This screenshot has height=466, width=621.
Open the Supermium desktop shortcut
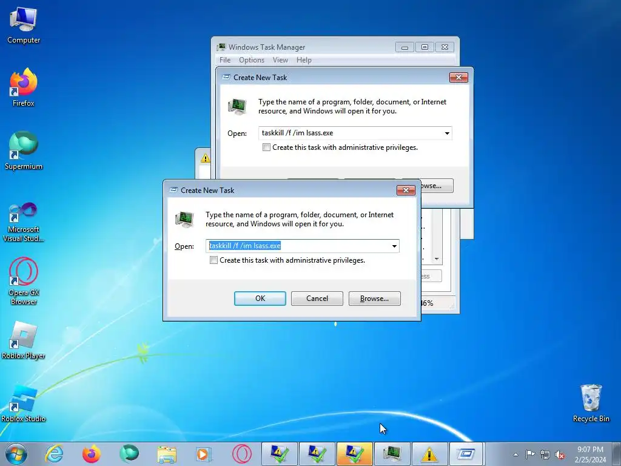(24, 150)
